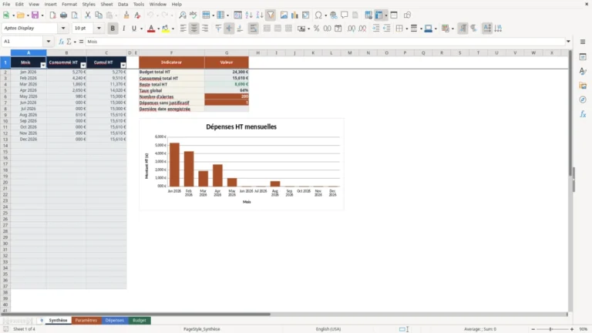Viewport: 592px width, 333px height.
Task: Open the Format menu
Action: point(69,4)
